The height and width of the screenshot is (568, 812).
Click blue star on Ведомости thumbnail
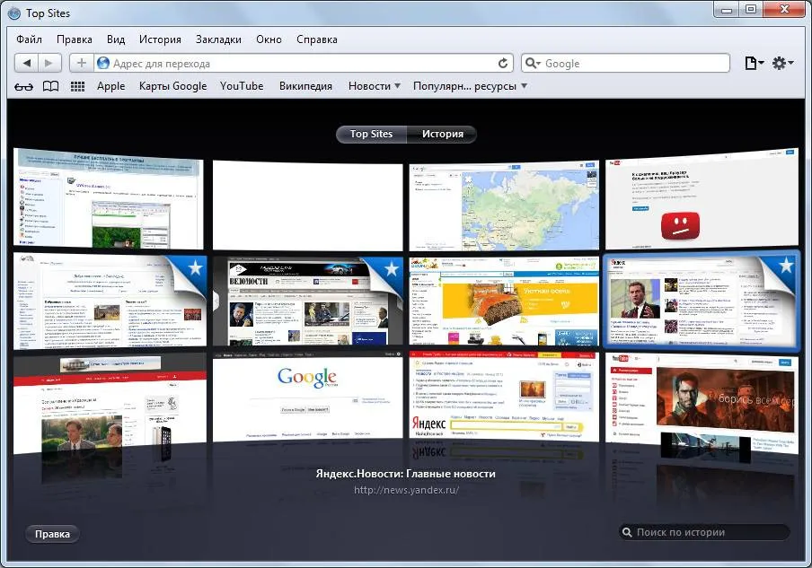[392, 269]
